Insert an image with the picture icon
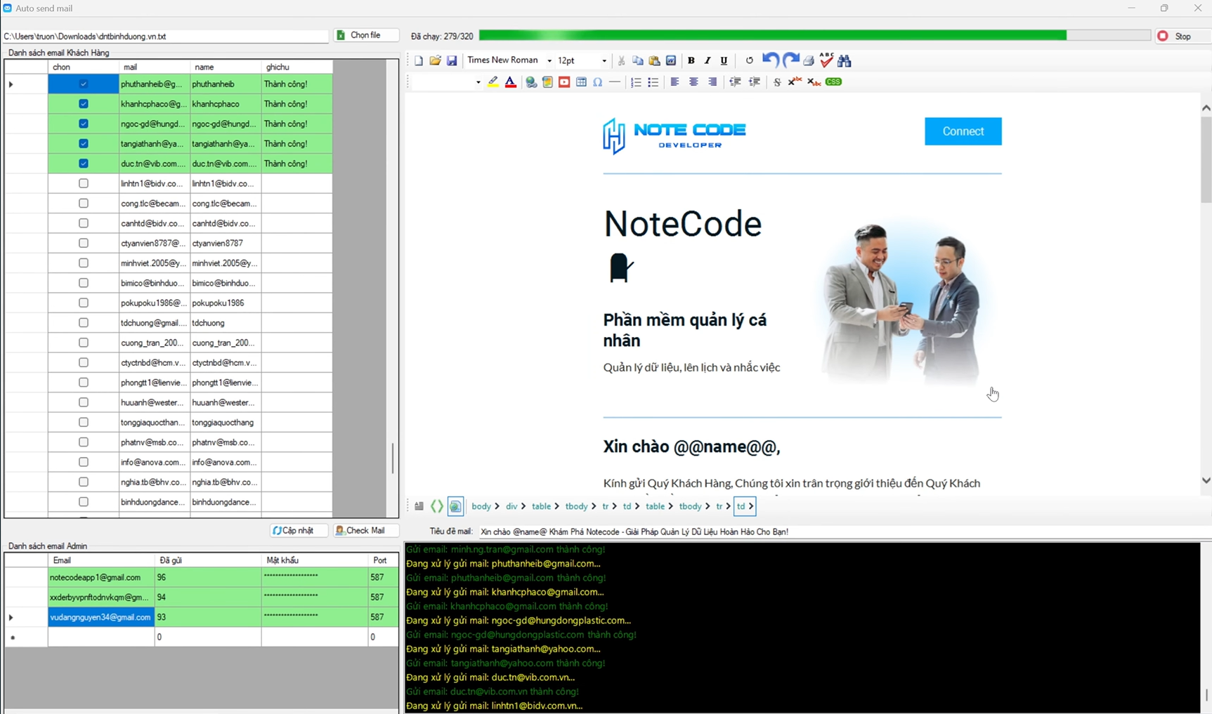1212x714 pixels. [547, 82]
